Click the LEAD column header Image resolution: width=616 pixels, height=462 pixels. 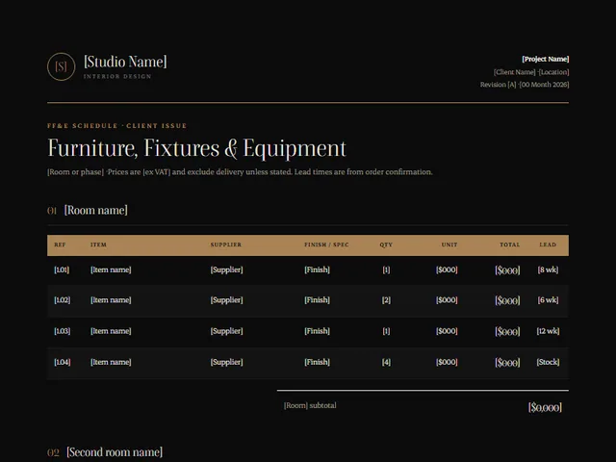[x=548, y=244]
